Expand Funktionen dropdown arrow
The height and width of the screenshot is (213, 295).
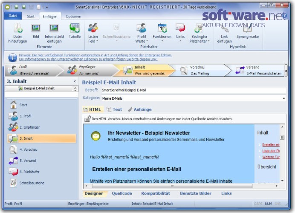(x=162, y=41)
